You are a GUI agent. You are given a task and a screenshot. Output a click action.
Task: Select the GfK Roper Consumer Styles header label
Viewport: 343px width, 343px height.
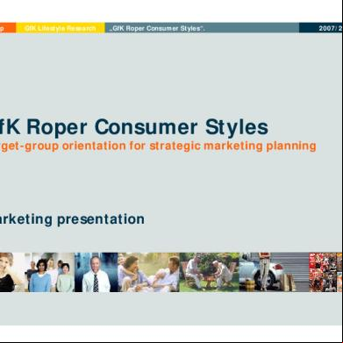pos(156,28)
